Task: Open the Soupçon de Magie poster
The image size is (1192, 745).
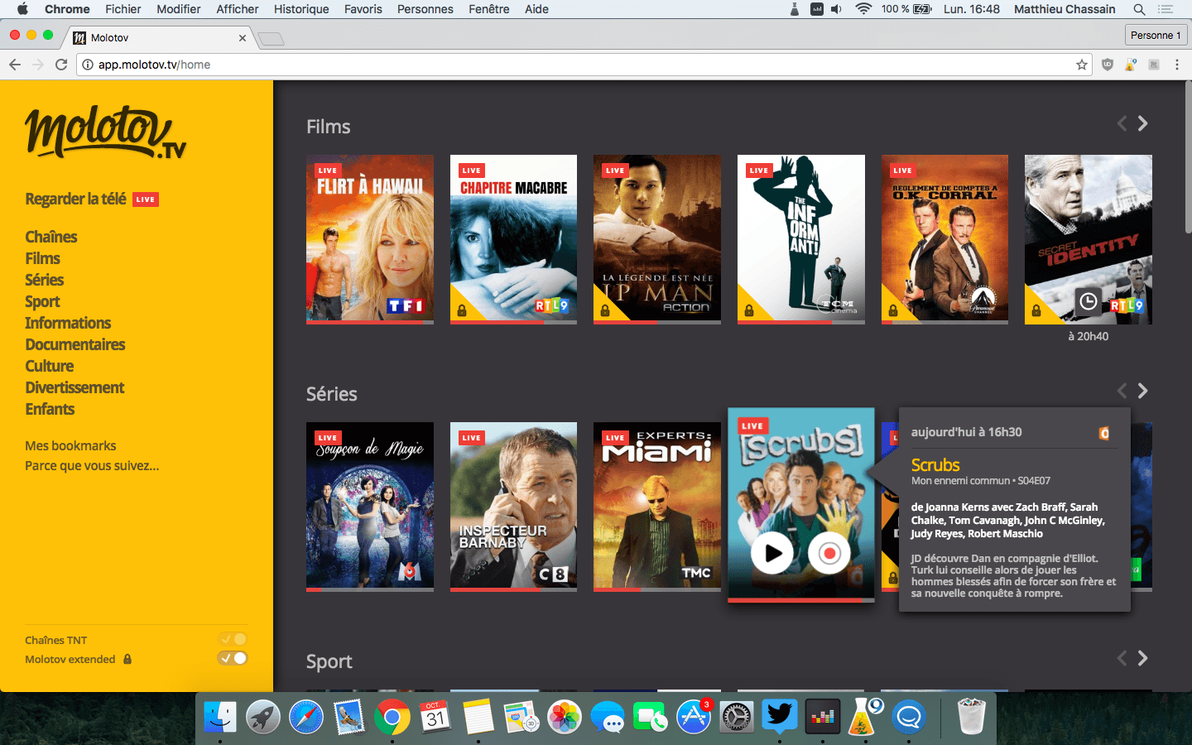Action: pos(370,507)
